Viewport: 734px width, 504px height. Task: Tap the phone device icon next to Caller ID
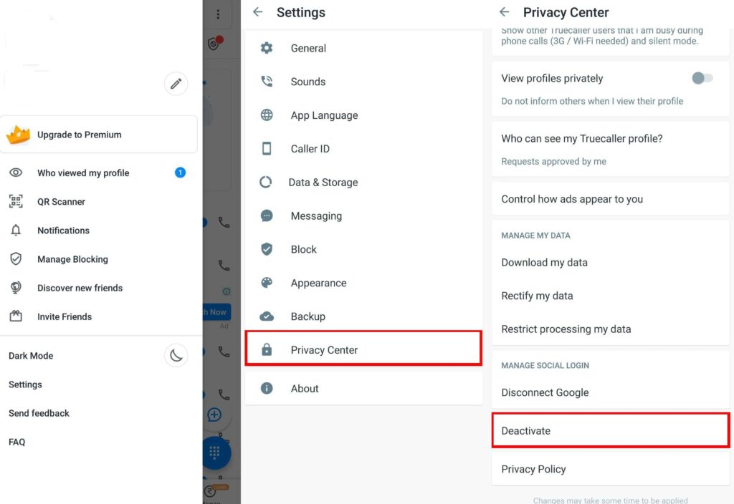[267, 148]
